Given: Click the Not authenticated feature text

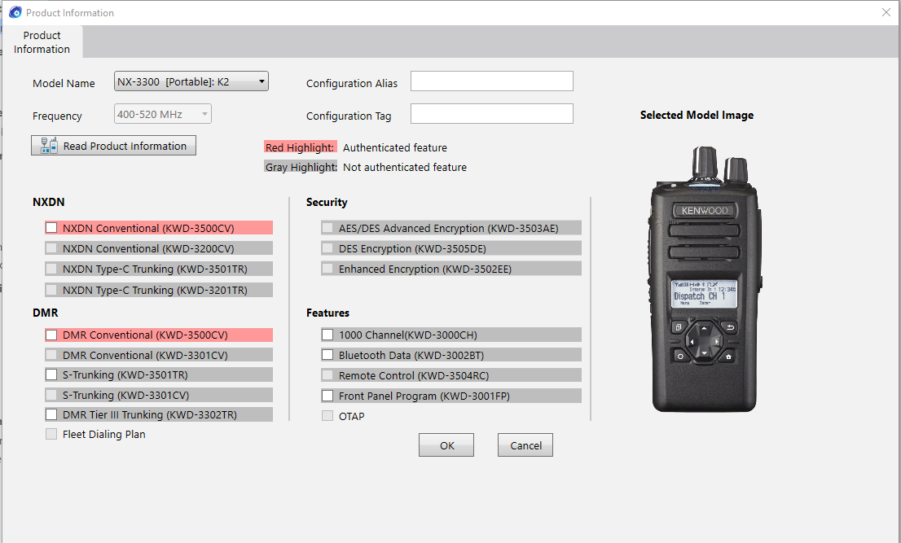Looking at the screenshot, I should tap(405, 167).
